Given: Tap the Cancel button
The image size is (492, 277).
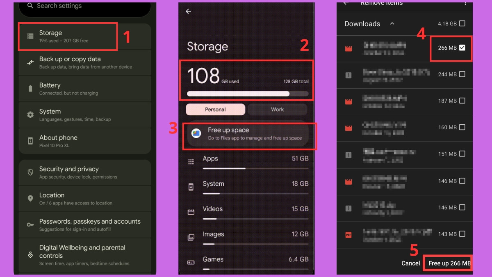Looking at the screenshot, I should click(410, 263).
